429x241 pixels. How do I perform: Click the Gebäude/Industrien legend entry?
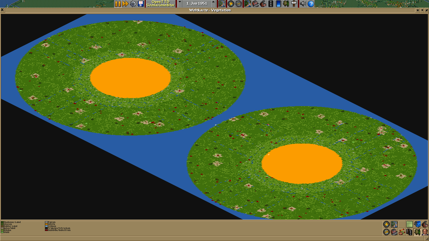(58, 230)
